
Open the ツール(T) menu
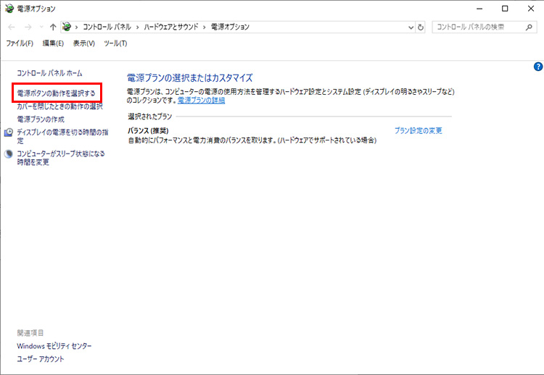(115, 43)
